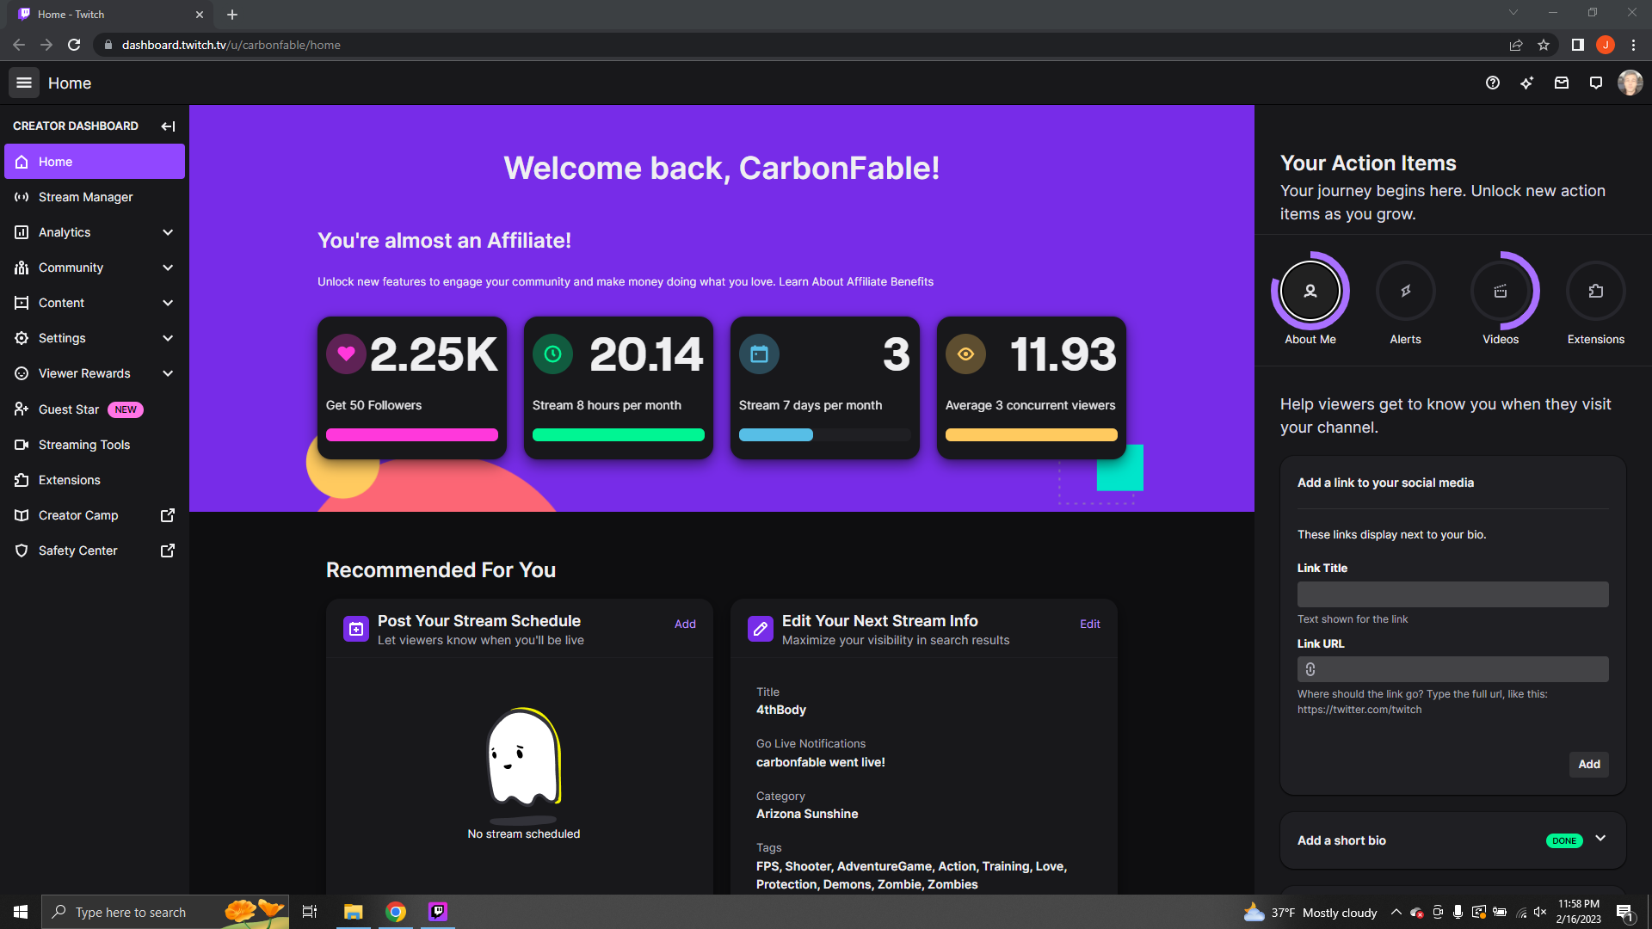
Task: Click the Link Title input field
Action: [1452, 594]
